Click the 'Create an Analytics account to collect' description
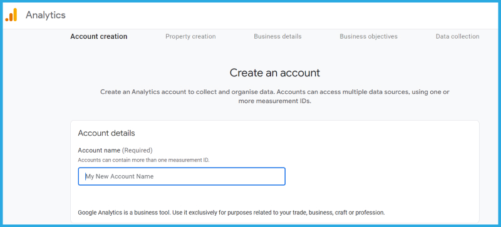Image resolution: width=501 pixels, height=227 pixels. tap(275, 97)
